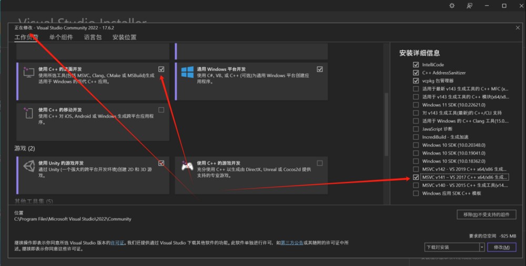Click the 安装详细信息 heading
Image resolution: width=526 pixels, height=266 pixels.
[419, 53]
